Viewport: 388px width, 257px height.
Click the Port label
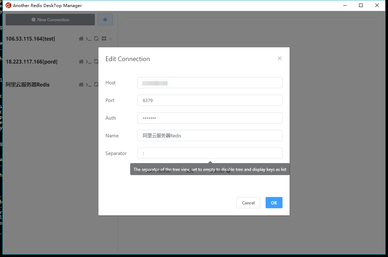pyautogui.click(x=110, y=100)
